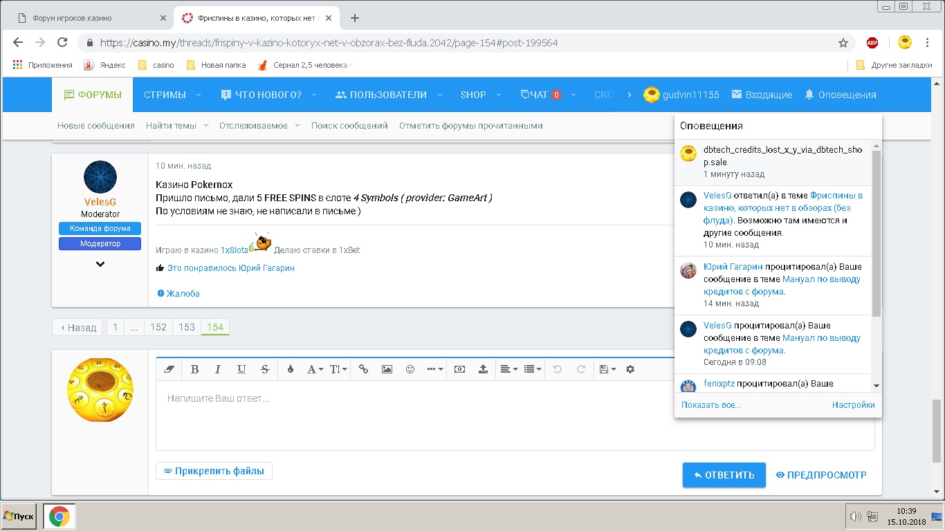Toggle strikethrough formatting in the editor toolbar
Viewport: 945px width, 531px height.
tap(264, 369)
